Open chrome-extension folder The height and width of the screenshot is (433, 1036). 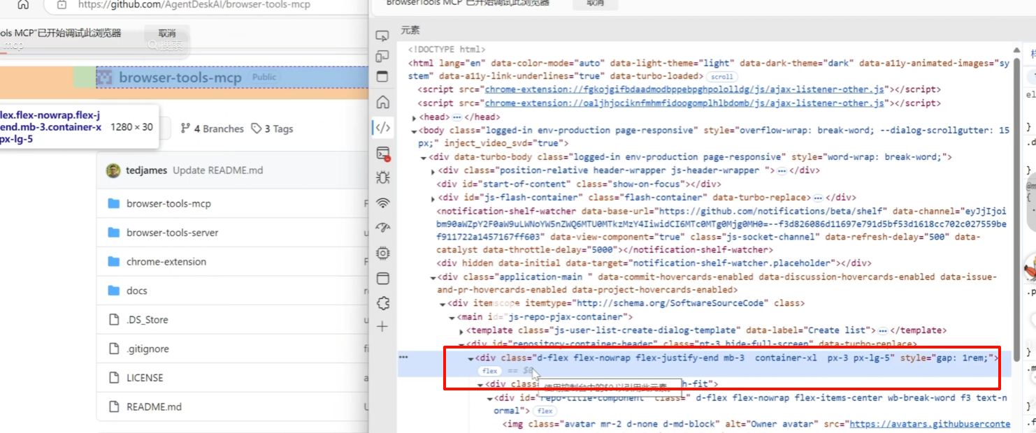(x=166, y=262)
